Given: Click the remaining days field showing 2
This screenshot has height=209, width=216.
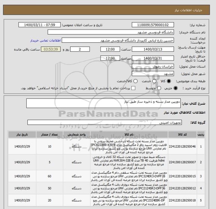Looking at the screenshot, I should (80, 49).
